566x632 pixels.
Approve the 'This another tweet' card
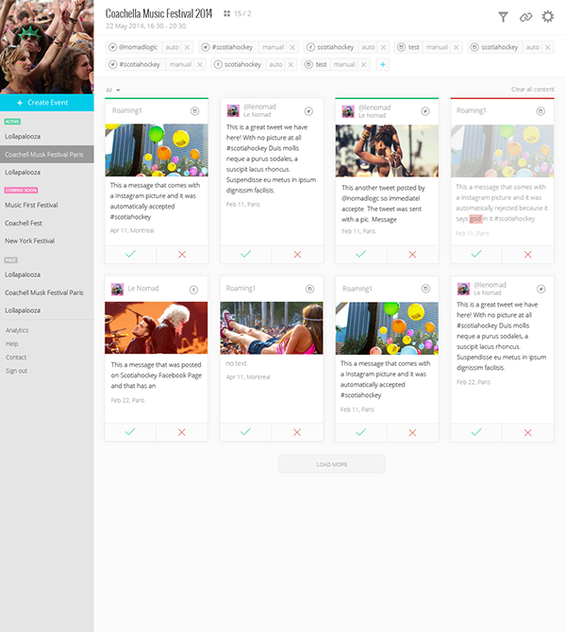pos(360,255)
